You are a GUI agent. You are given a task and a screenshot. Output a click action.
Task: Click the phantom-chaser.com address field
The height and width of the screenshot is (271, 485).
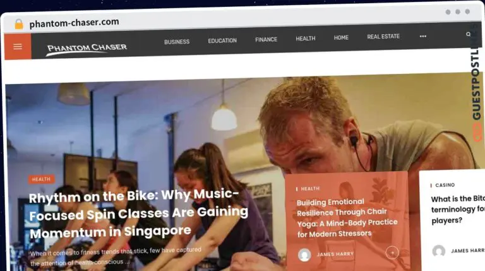[75, 23]
